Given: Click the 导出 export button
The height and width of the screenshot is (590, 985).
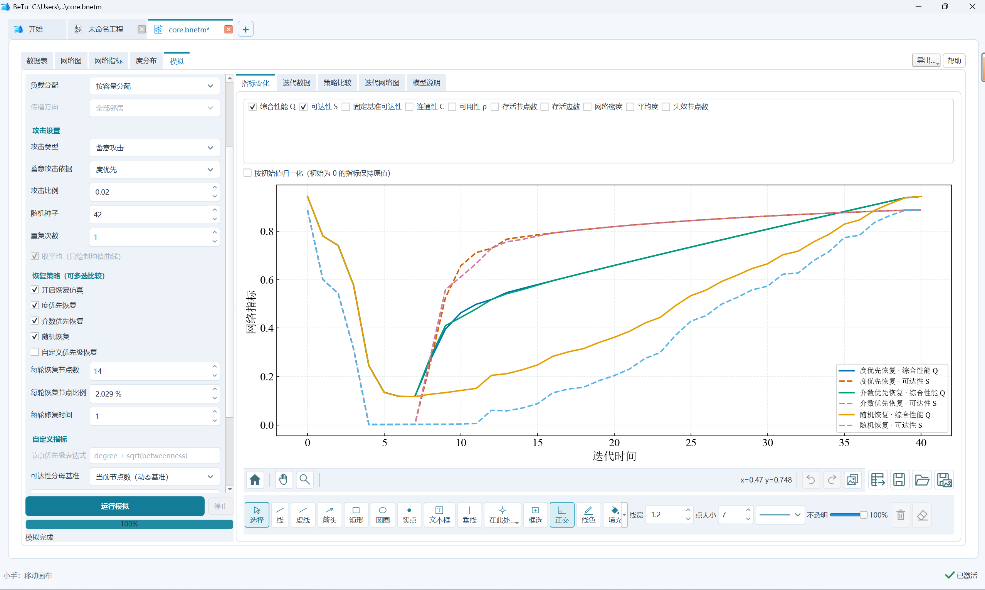Looking at the screenshot, I should point(926,61).
